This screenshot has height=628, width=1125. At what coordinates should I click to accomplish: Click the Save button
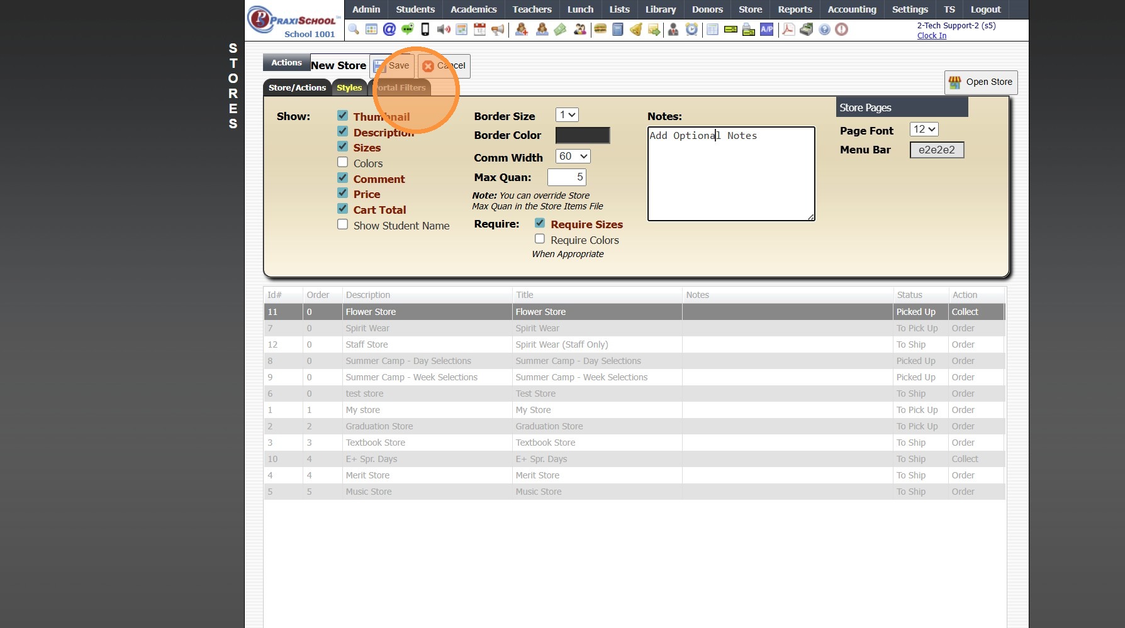pos(392,65)
